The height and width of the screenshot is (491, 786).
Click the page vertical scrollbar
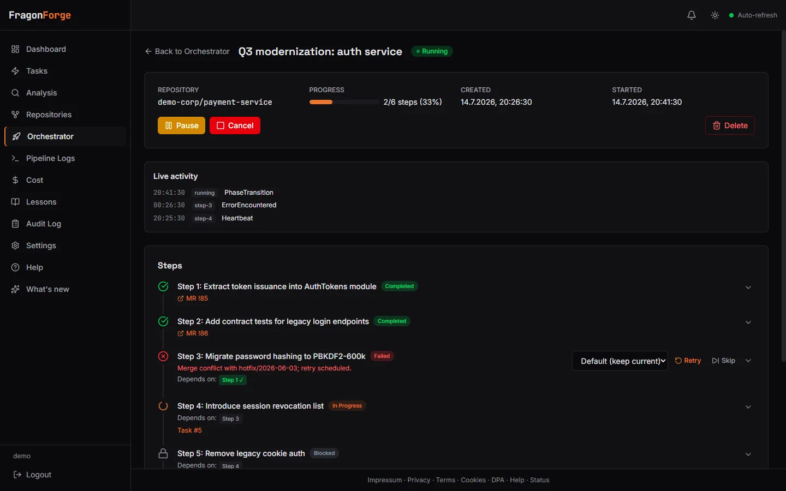click(x=783, y=196)
